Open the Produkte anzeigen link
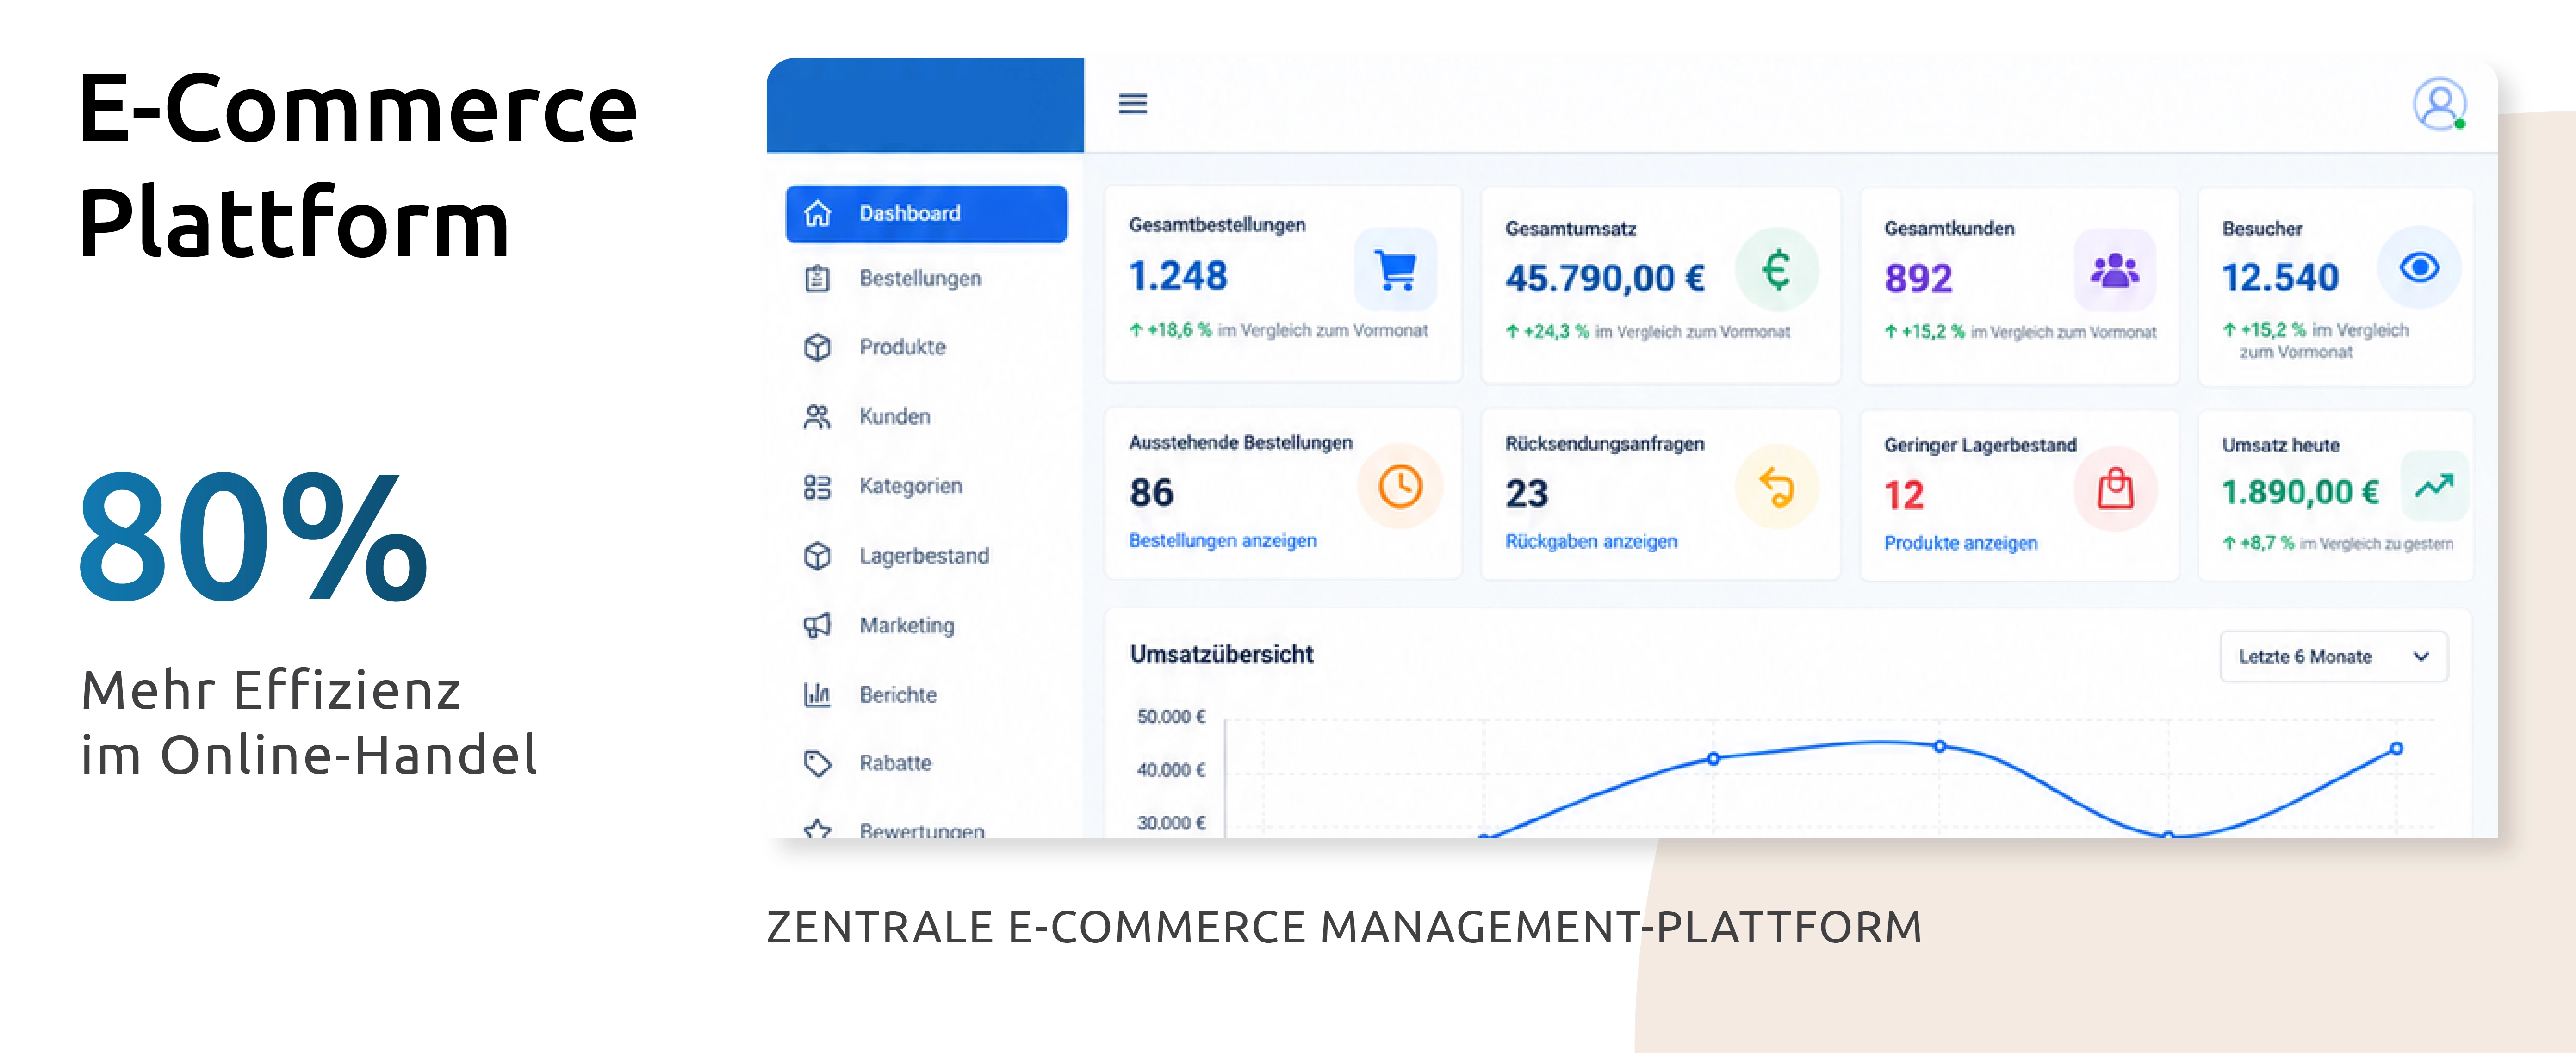Viewport: 2576px width, 1053px height. [x=1960, y=543]
